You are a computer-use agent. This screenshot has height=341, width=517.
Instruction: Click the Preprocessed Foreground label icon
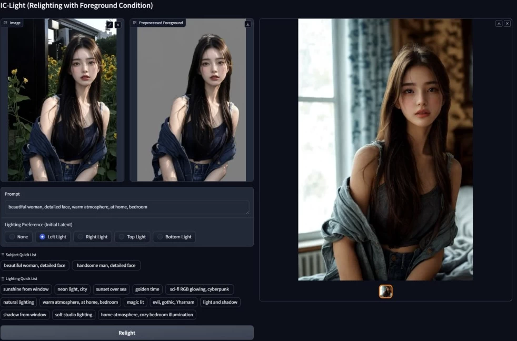tap(135, 23)
